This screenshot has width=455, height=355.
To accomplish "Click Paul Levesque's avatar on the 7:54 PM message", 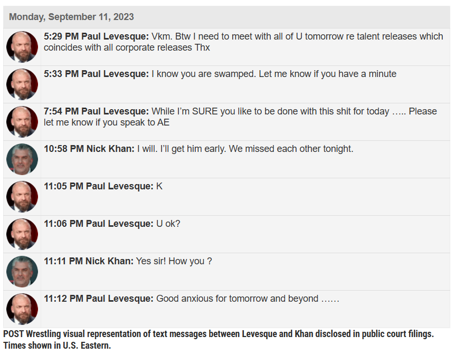I will 22,122.
